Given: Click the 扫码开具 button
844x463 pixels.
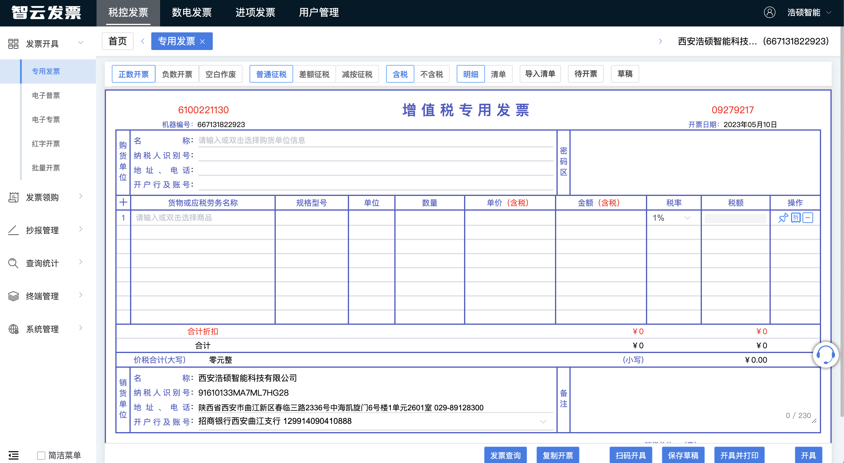Looking at the screenshot, I should [x=631, y=455].
